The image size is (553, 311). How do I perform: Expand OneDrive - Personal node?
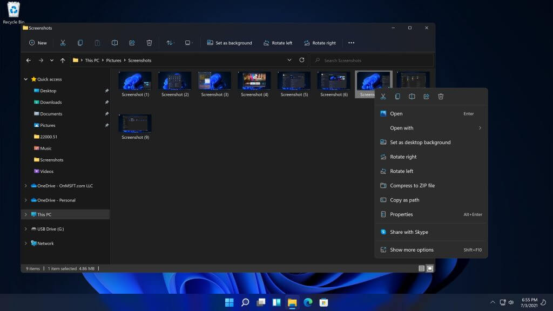tap(26, 200)
